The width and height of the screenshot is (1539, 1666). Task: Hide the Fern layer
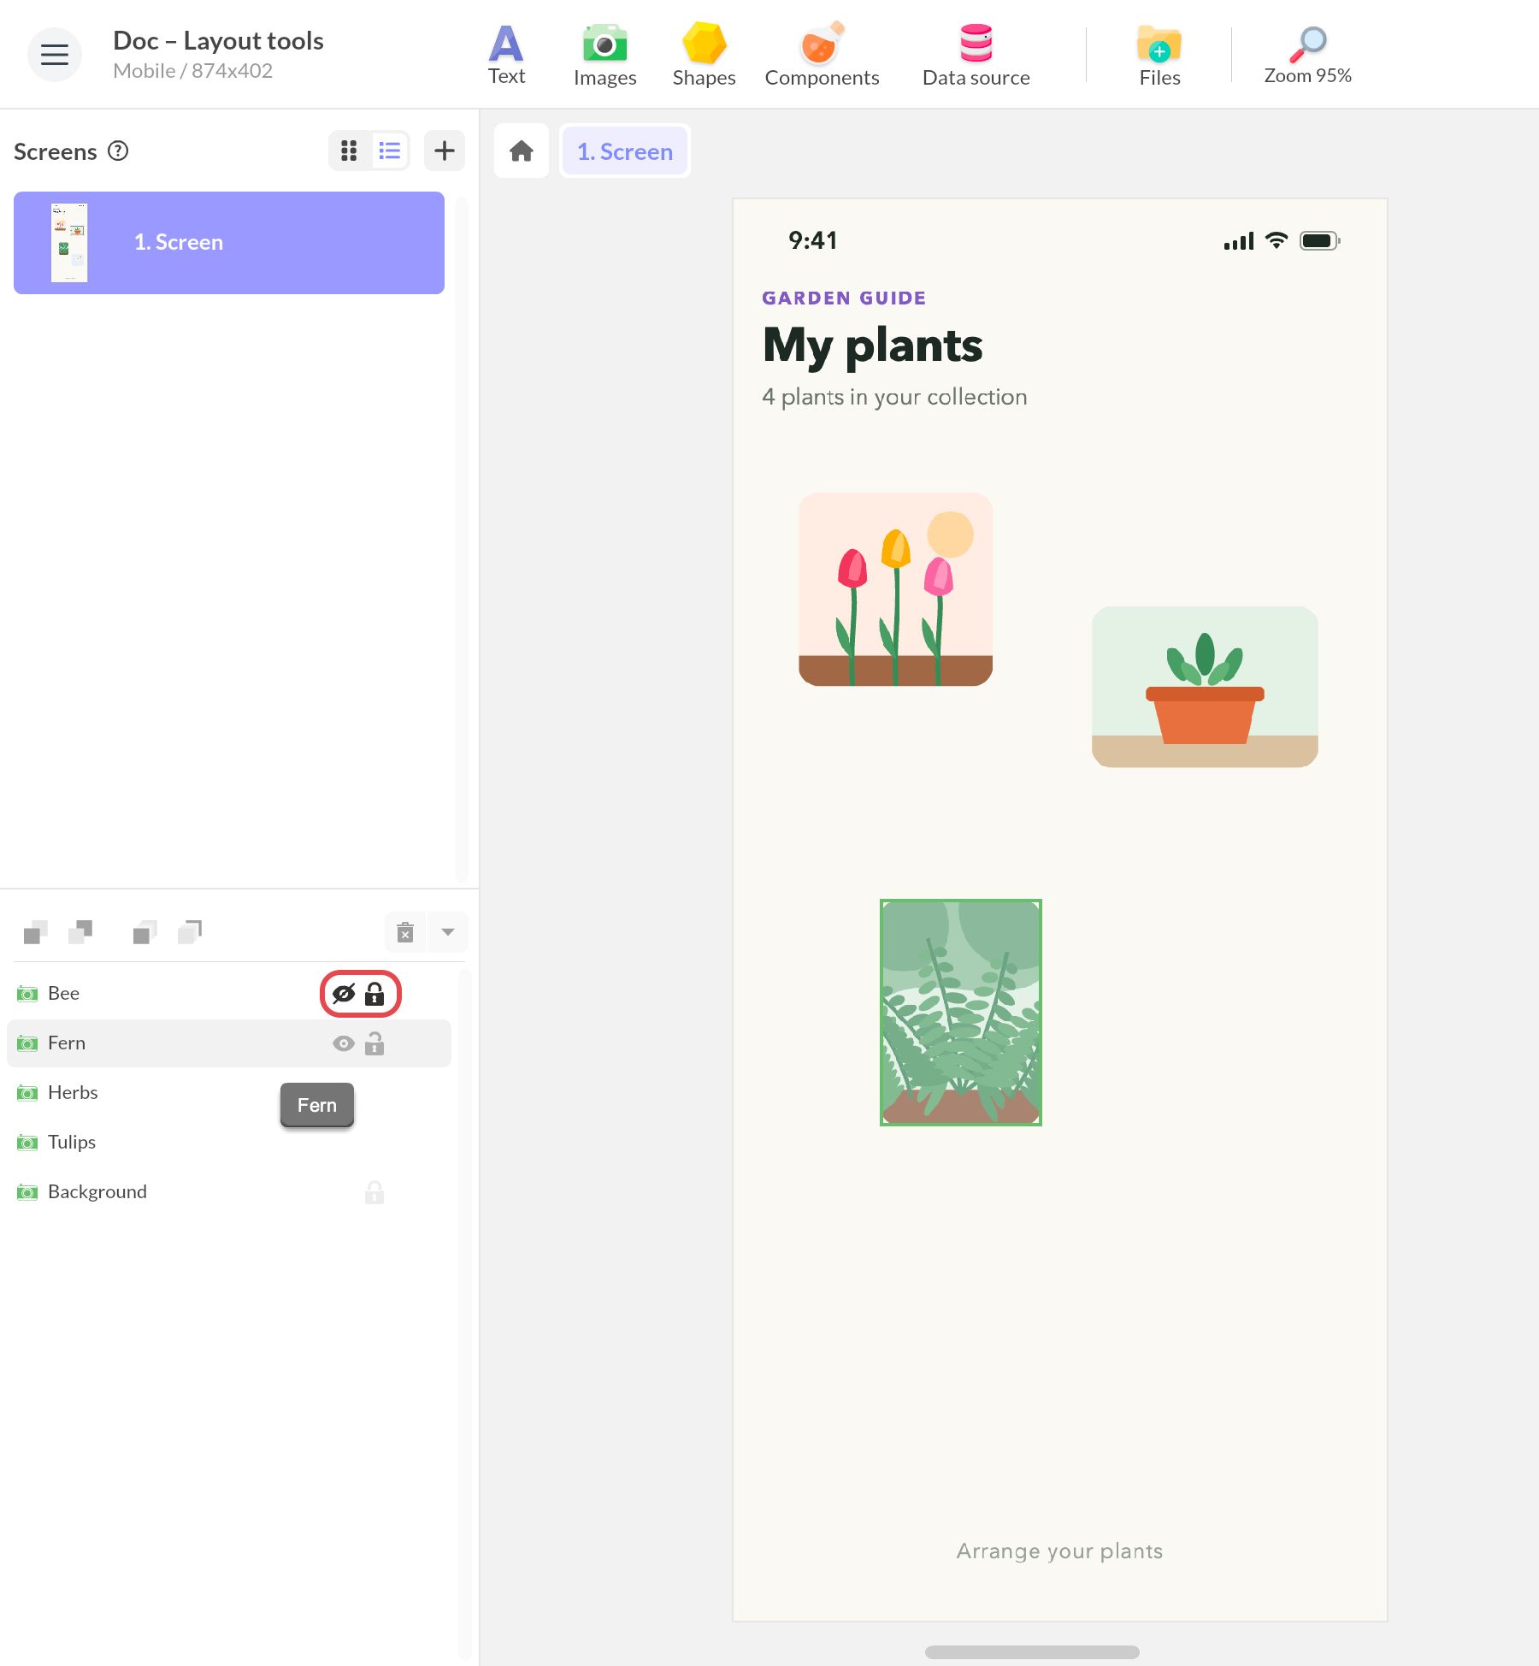click(344, 1043)
